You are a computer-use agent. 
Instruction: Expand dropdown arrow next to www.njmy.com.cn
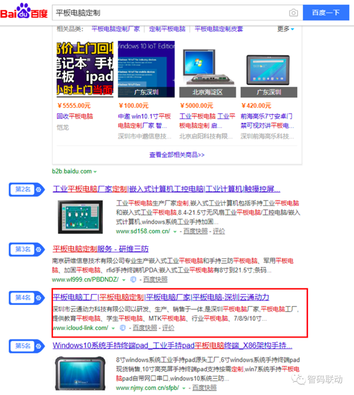[184, 388]
